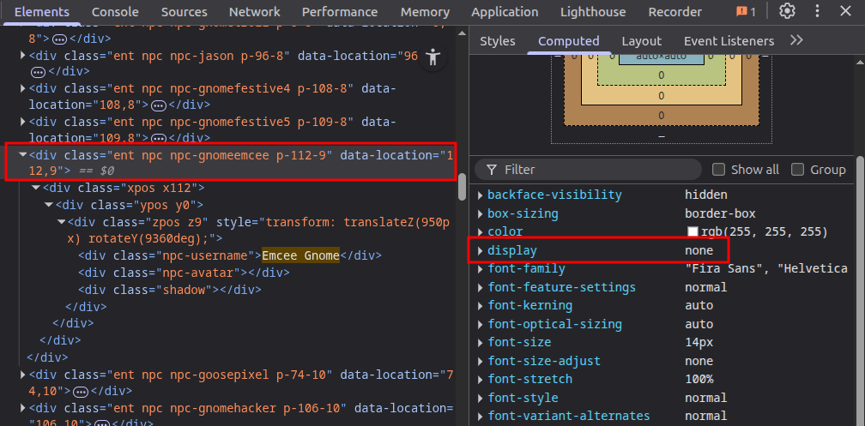This screenshot has width=865, height=426.
Task: Open the Styles sidebar tab
Action: click(498, 41)
